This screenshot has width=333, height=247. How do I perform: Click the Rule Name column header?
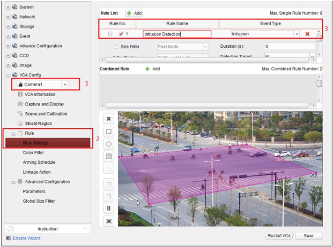[x=177, y=23]
